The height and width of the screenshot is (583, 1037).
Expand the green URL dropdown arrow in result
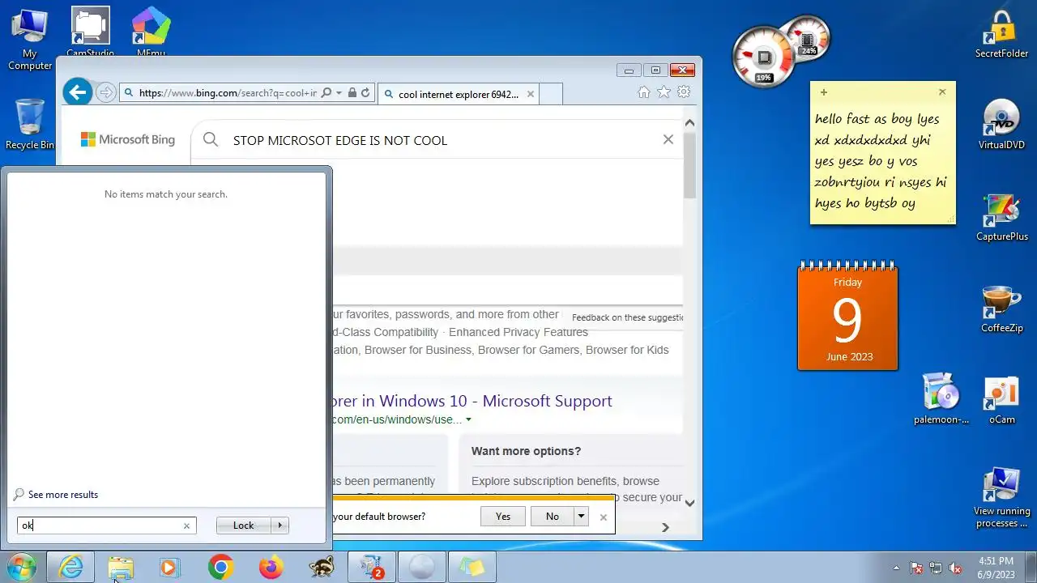[468, 420]
